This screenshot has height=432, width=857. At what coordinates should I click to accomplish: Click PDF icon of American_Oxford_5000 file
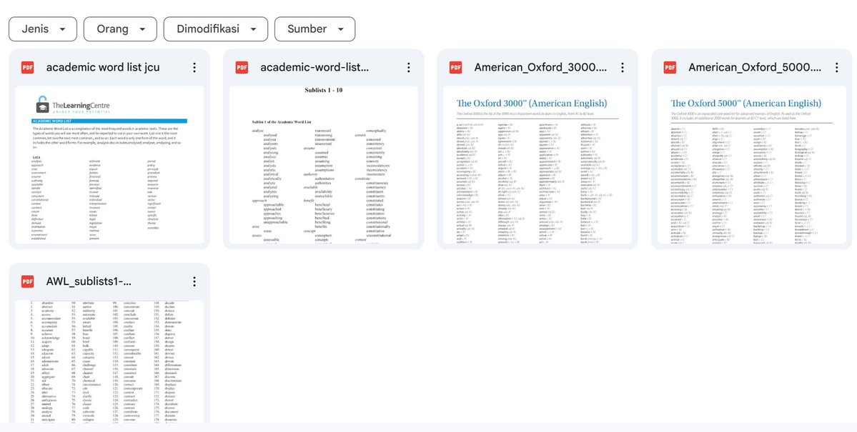point(670,68)
